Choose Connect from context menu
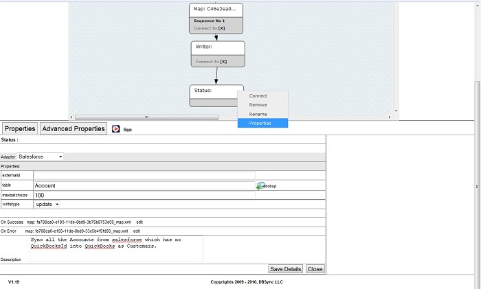The width and height of the screenshot is (481, 289). tap(258, 96)
